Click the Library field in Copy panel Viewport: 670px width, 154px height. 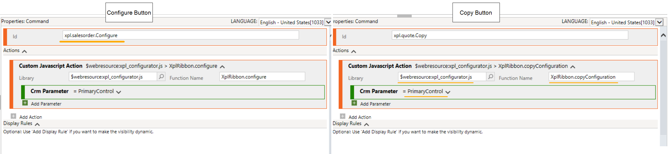point(442,77)
